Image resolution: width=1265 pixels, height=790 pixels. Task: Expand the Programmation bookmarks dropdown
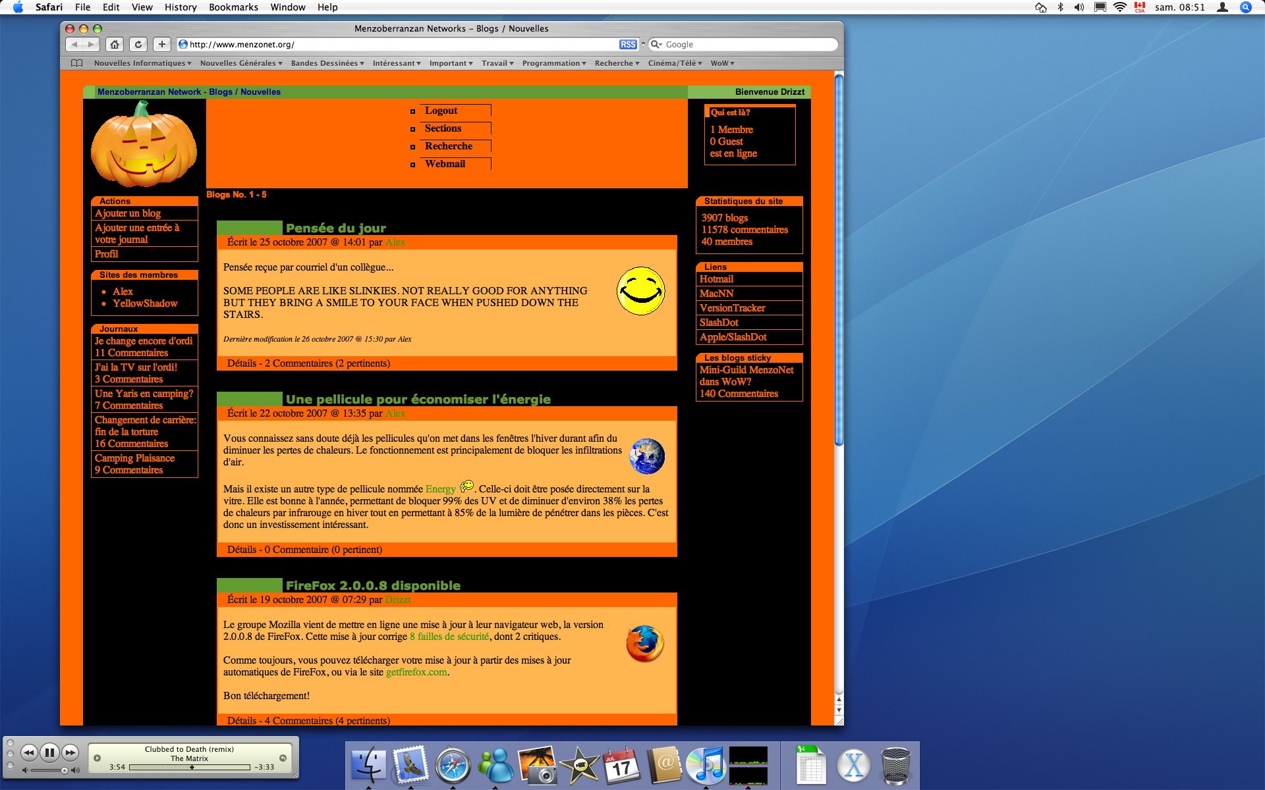pyautogui.click(x=553, y=63)
